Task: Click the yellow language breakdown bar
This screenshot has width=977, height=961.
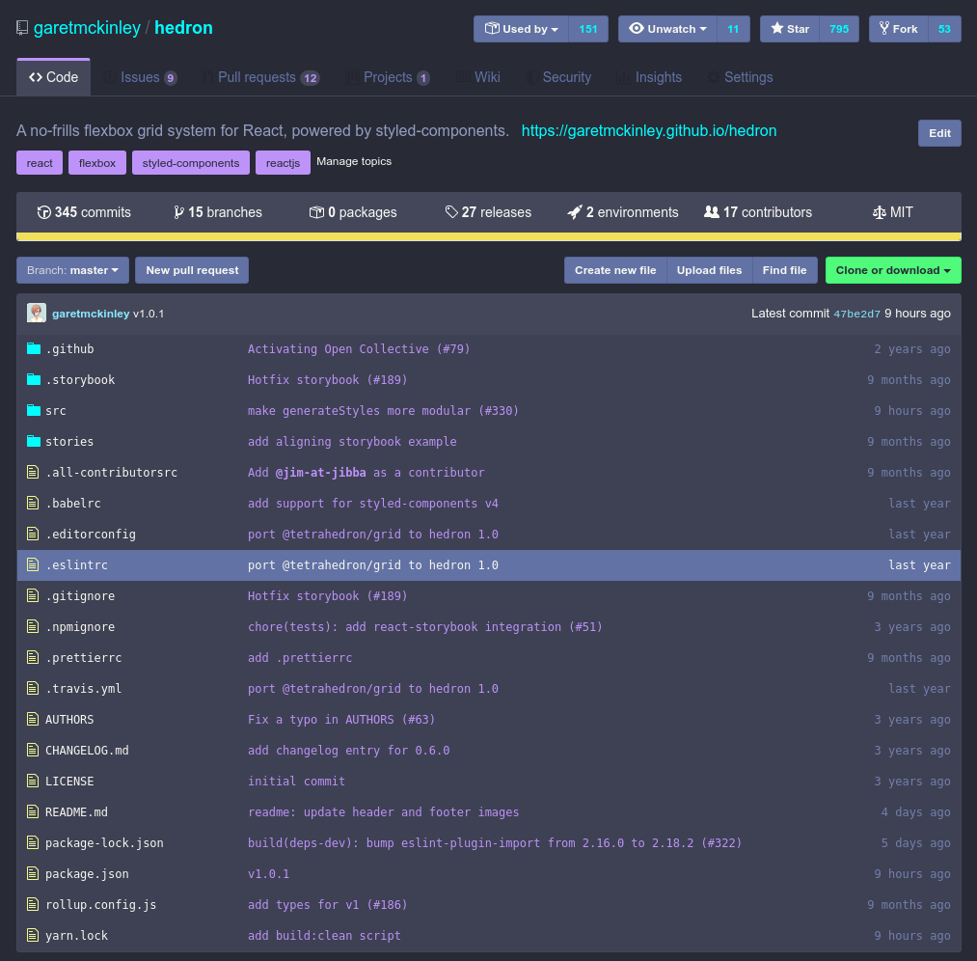Action: pos(488,236)
